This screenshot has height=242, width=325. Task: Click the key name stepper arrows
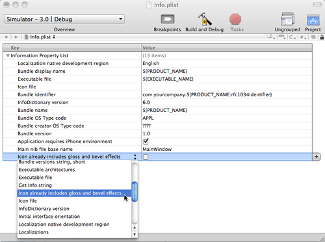[x=135, y=157]
